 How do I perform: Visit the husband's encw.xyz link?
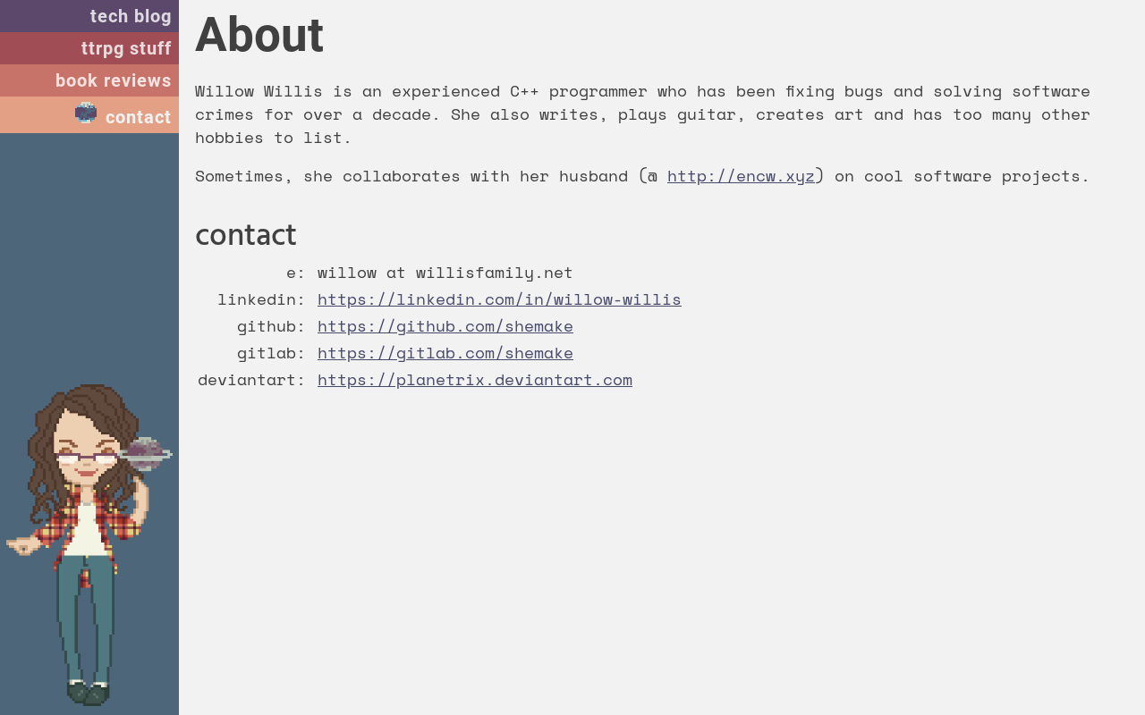pyautogui.click(x=741, y=176)
